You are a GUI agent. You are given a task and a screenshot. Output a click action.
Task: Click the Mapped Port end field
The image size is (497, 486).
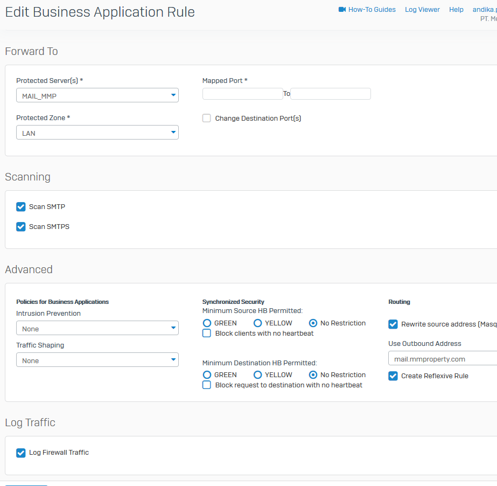click(331, 94)
